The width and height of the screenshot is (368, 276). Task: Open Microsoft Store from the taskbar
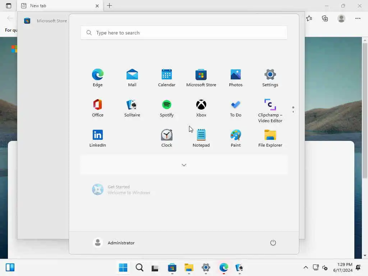(x=172, y=268)
